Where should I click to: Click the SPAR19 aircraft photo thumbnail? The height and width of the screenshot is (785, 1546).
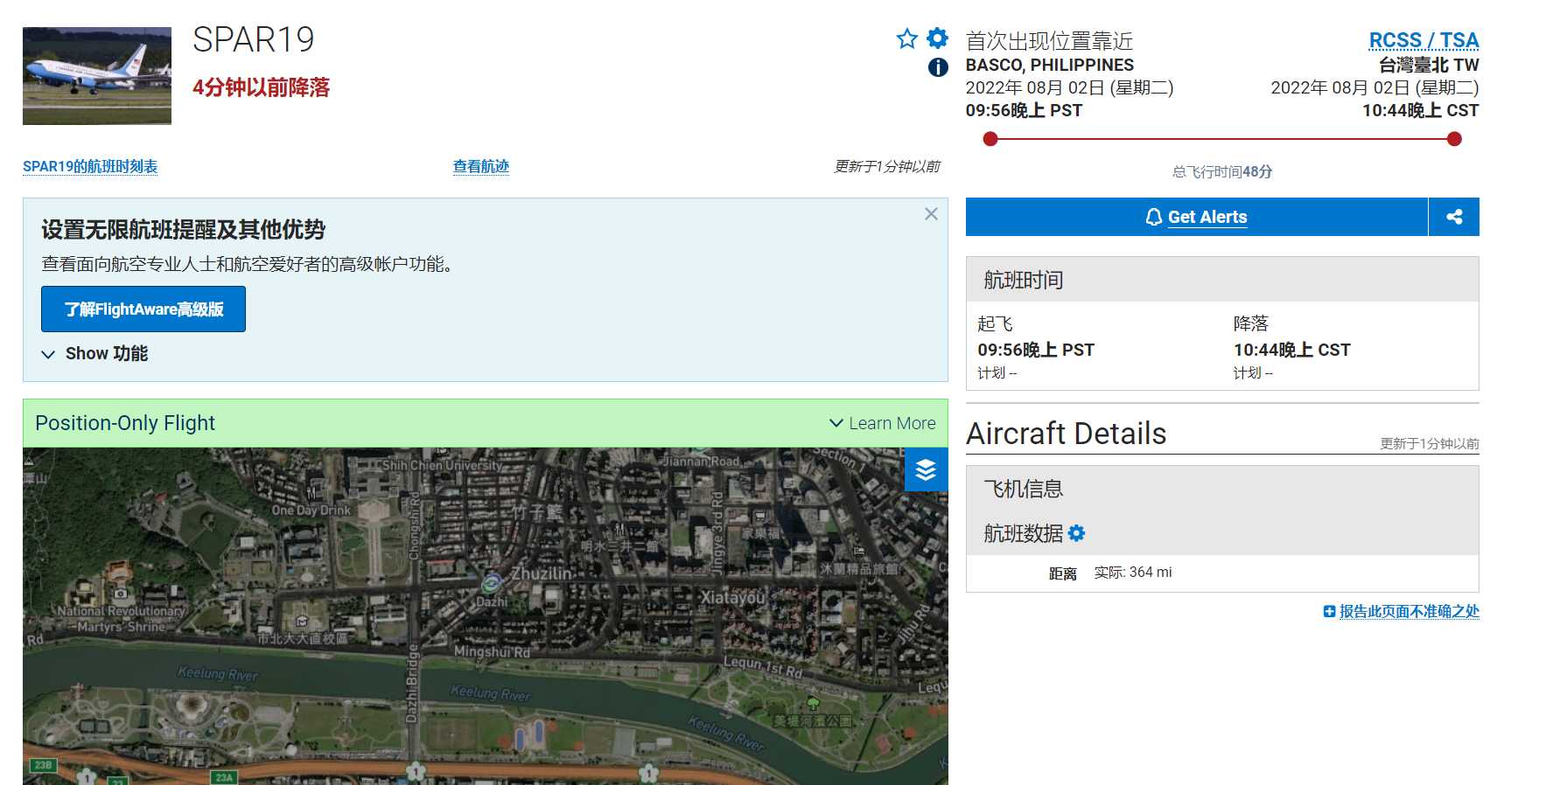click(97, 76)
